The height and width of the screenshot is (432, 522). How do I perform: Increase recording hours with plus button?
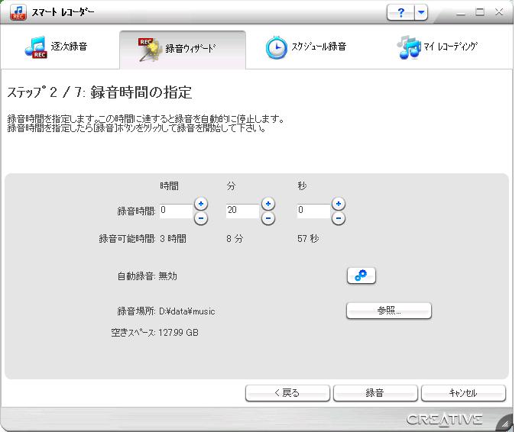(200, 204)
